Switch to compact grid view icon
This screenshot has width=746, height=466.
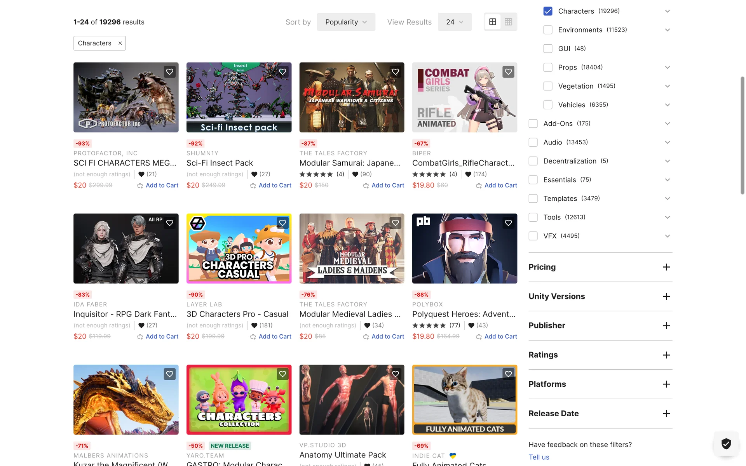coord(508,22)
